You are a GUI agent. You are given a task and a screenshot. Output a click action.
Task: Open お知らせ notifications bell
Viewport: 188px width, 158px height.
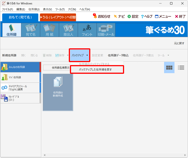tap(102, 16)
